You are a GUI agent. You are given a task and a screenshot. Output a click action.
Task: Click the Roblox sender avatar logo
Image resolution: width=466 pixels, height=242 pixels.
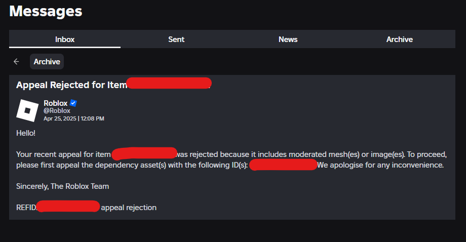point(27,110)
